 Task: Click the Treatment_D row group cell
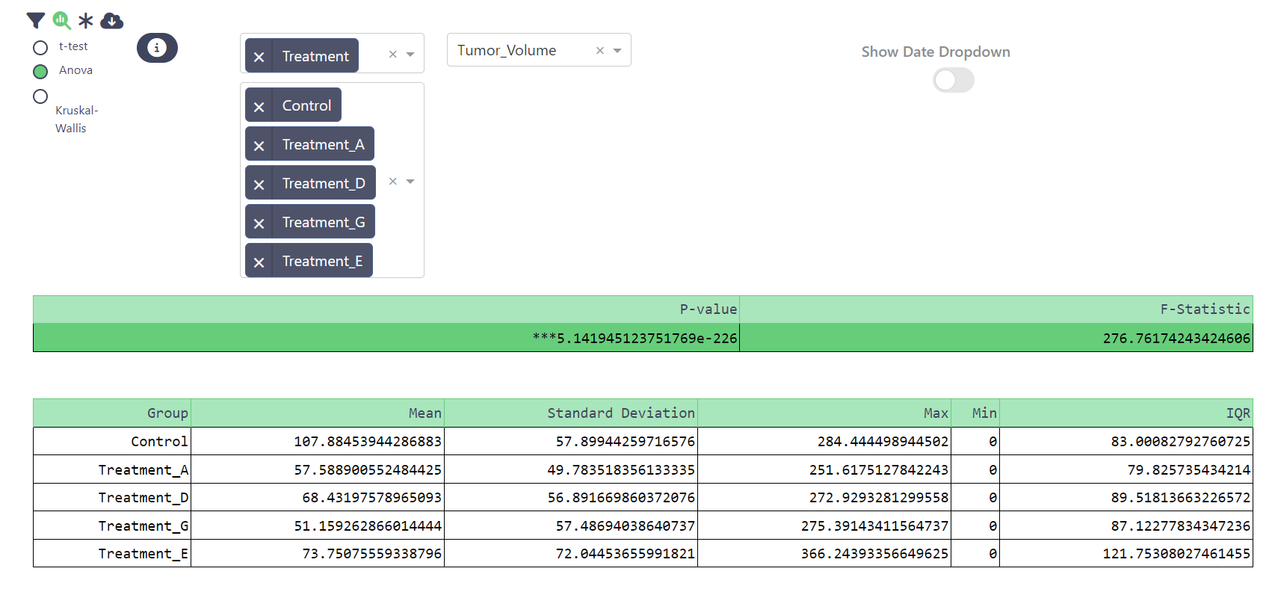pos(112,497)
